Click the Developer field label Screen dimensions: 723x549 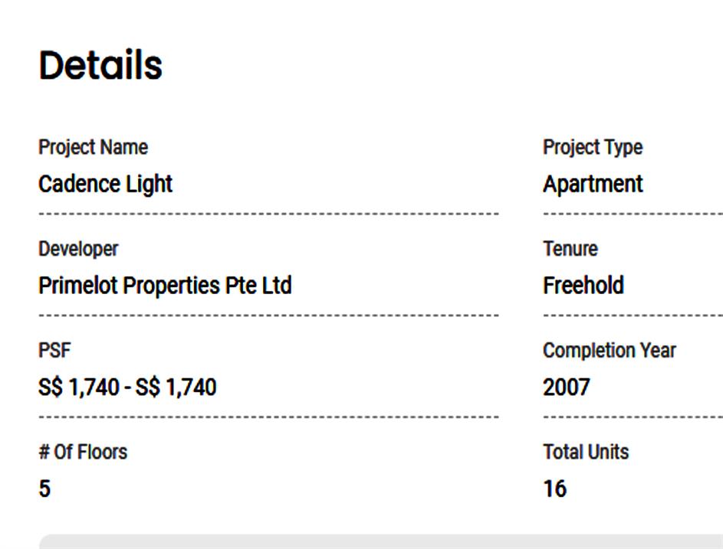(x=78, y=249)
